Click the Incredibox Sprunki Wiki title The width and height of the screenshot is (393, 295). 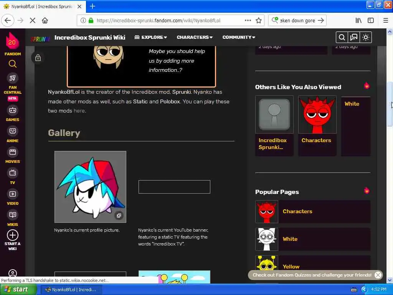point(90,37)
